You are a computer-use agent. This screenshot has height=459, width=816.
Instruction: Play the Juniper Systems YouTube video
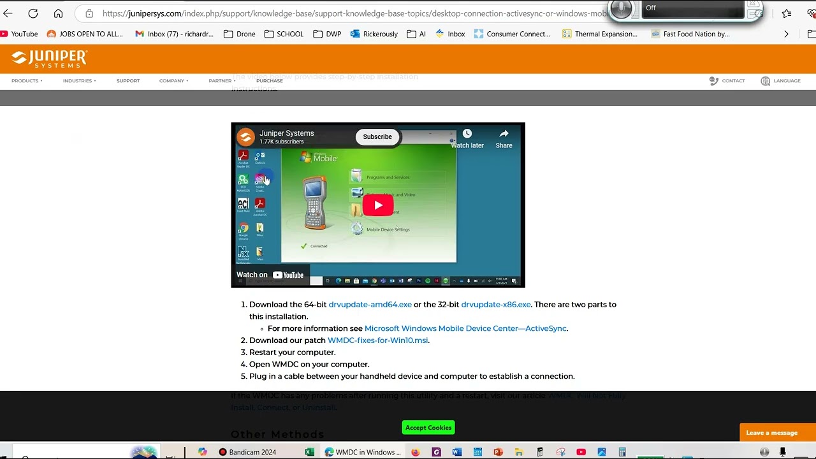pyautogui.click(x=378, y=205)
